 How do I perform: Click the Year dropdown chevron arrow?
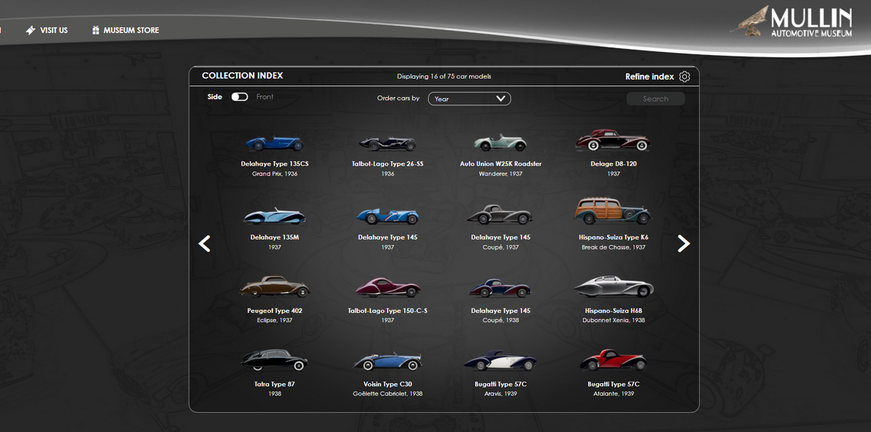(x=500, y=98)
